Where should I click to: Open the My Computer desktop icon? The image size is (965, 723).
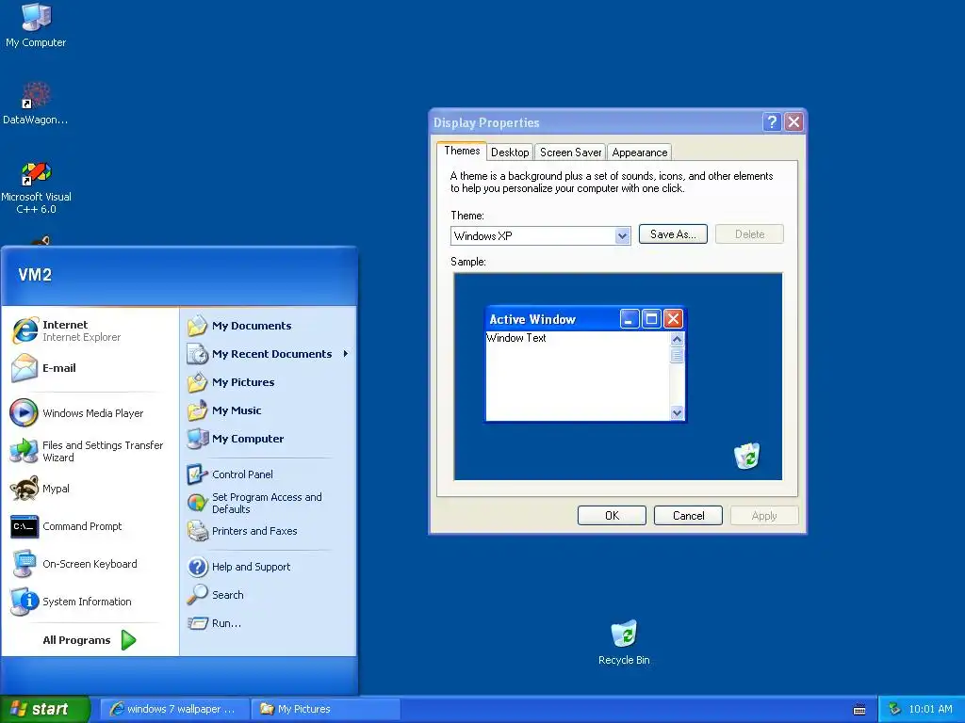(36, 24)
